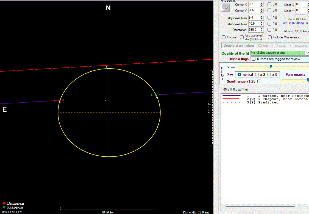Viewport: 309px width, 214px height.
Task: Click the pink predicted center dot
Action: pos(105,100)
